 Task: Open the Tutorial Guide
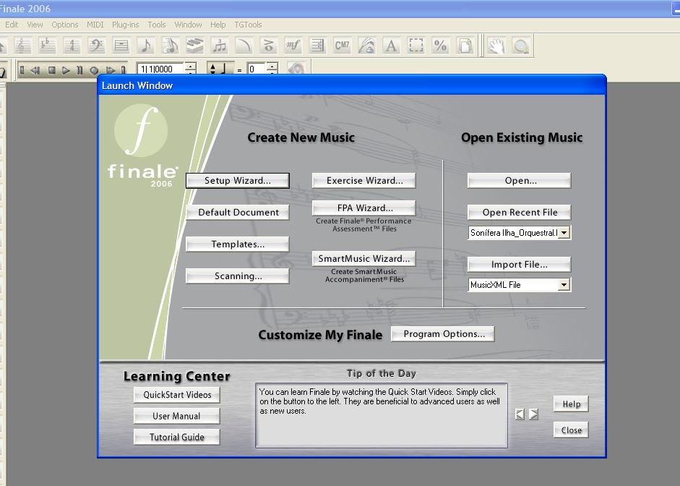[177, 437]
